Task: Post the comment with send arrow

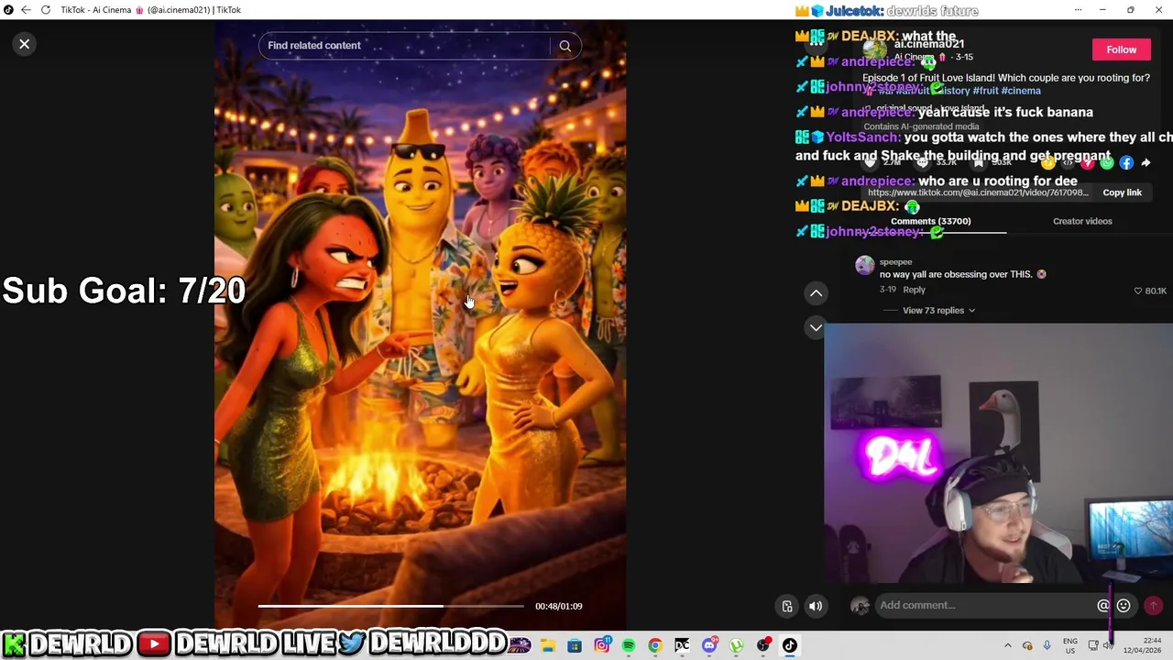Action: (x=1154, y=605)
